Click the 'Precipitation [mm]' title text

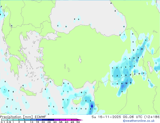click(16, 117)
